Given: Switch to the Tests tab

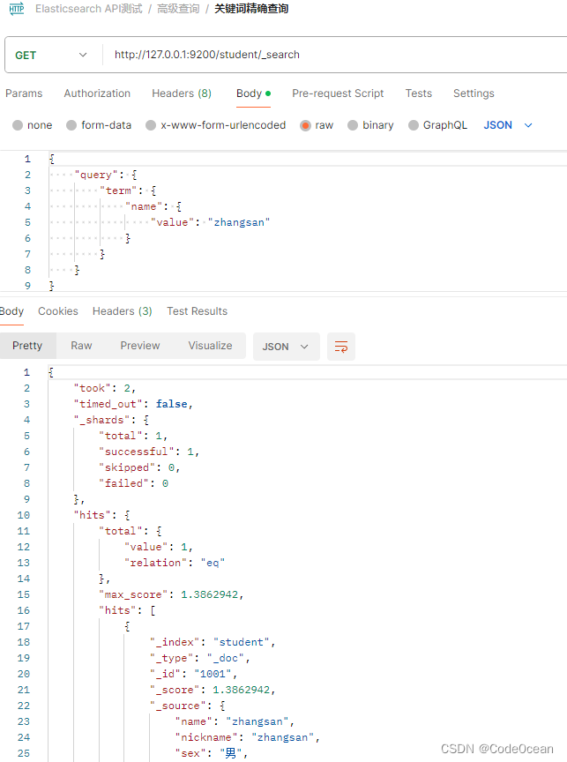Looking at the screenshot, I should click(419, 93).
